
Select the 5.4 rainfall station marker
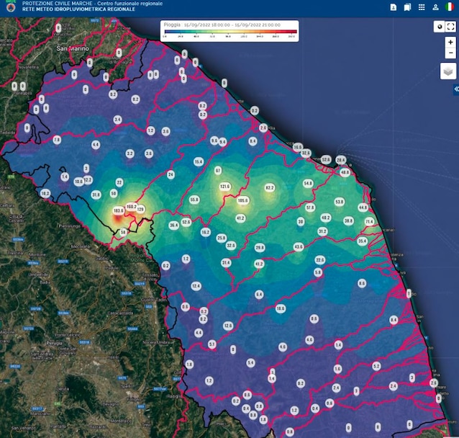click(250, 363)
